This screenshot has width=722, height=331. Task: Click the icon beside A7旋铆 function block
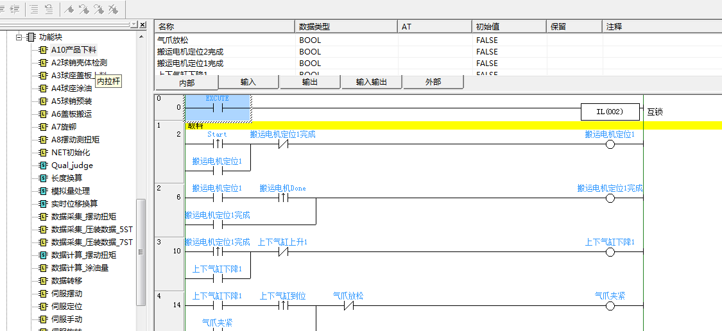(43, 127)
